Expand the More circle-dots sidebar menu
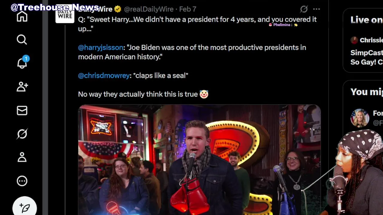The height and width of the screenshot is (215, 383). (x=22, y=181)
